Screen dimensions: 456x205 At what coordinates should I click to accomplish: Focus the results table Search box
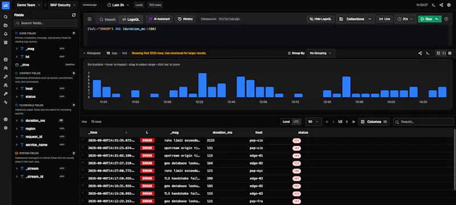424,122
